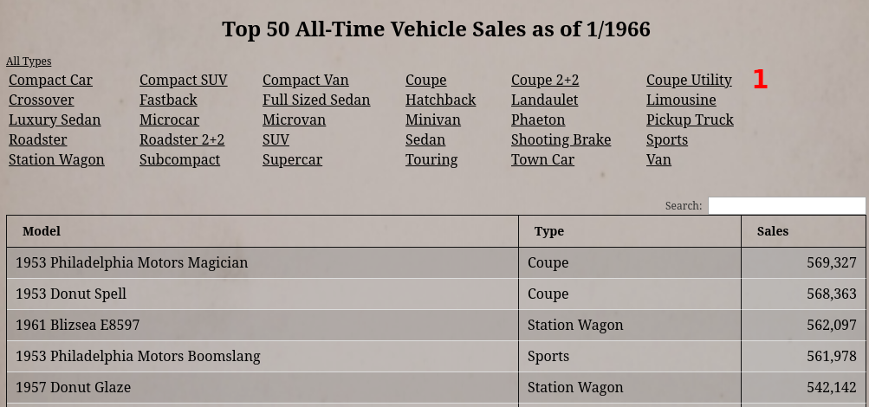869x407 pixels.
Task: Open the All Types filter link
Action: (29, 61)
